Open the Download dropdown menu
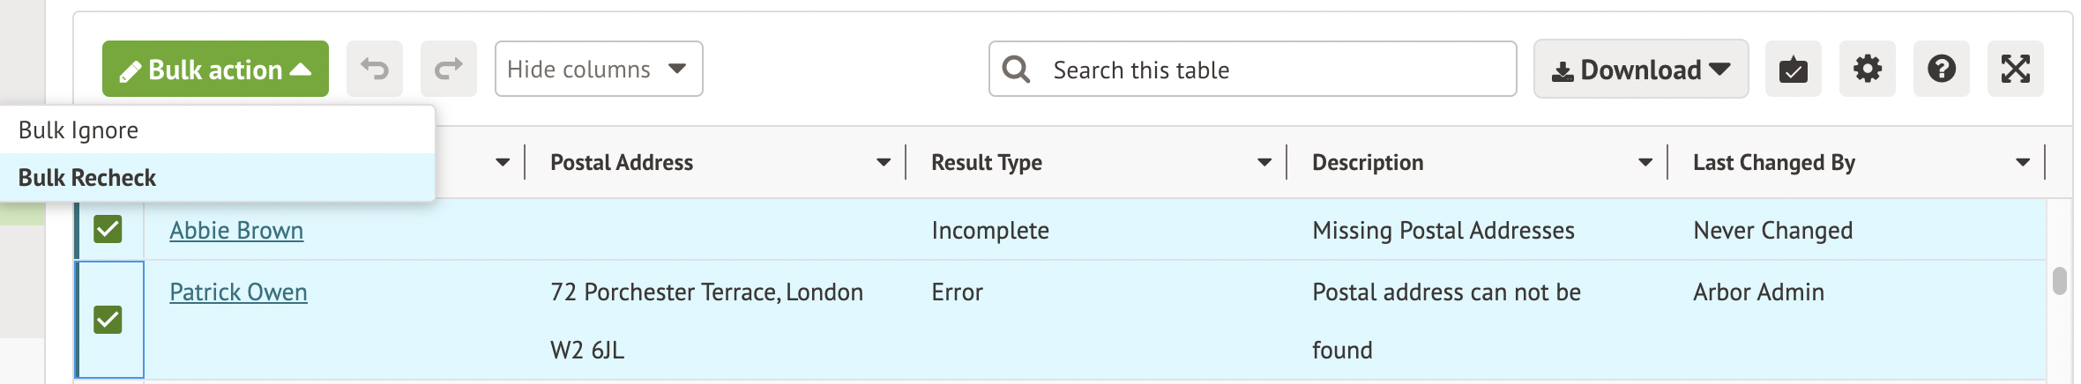This screenshot has width=2081, height=384. coord(1640,69)
